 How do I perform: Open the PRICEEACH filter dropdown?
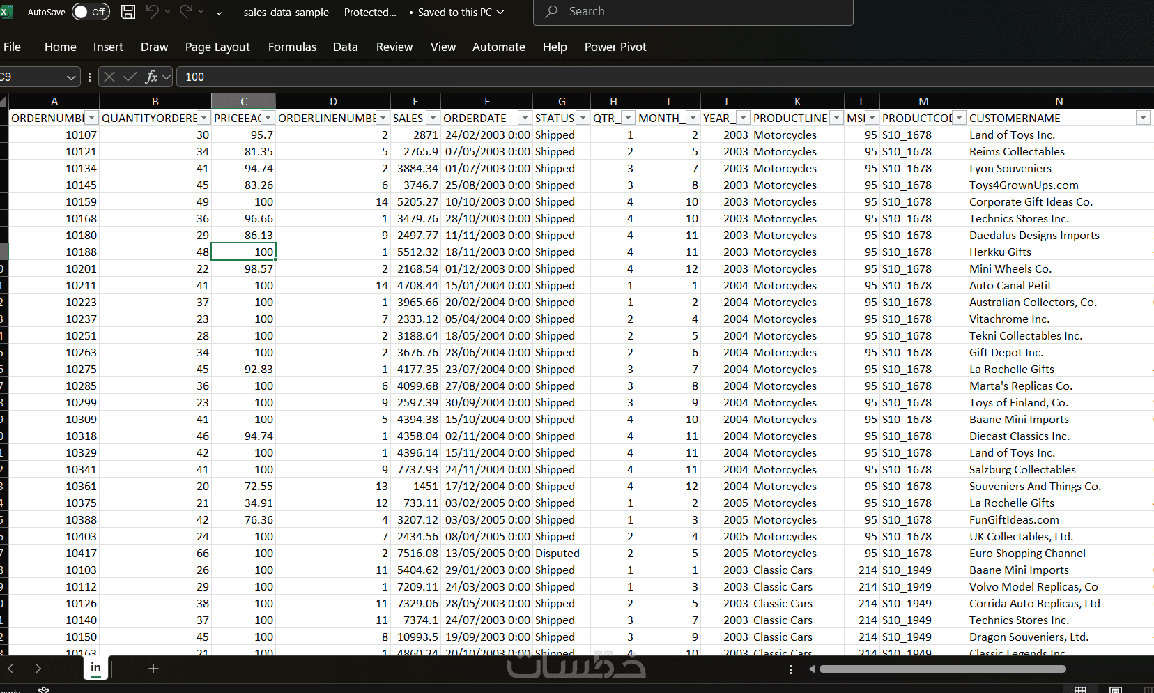pyautogui.click(x=268, y=118)
